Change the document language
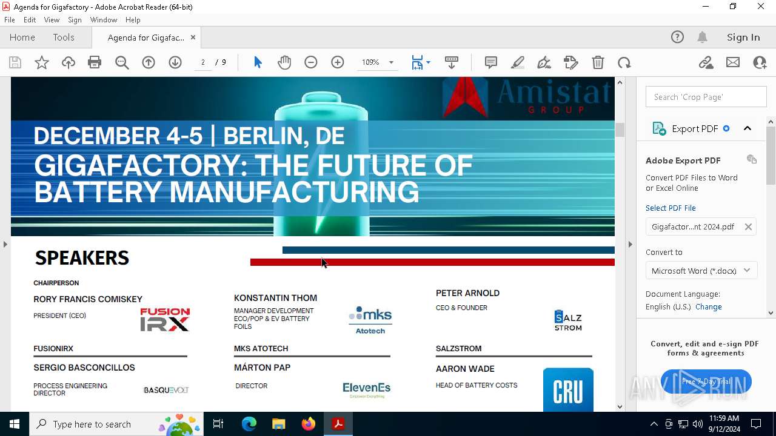The width and height of the screenshot is (776, 436). [709, 306]
